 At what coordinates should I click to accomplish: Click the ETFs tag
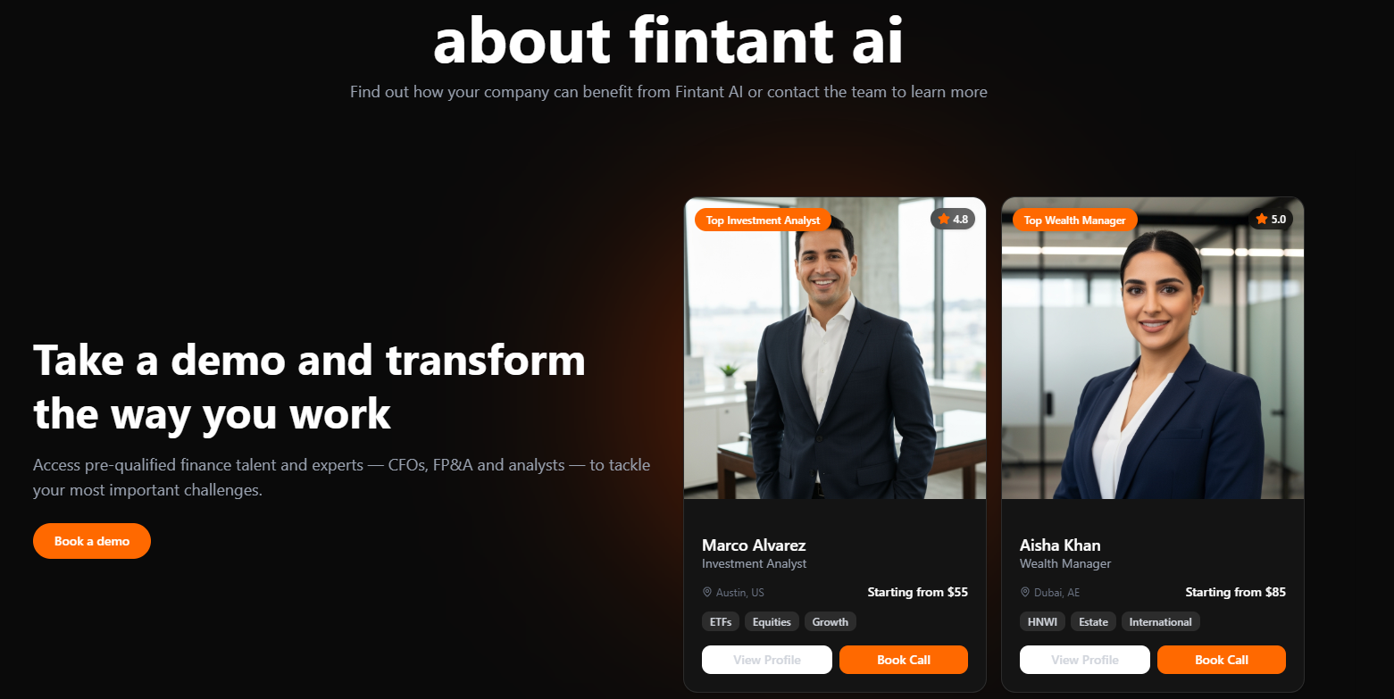[721, 621]
